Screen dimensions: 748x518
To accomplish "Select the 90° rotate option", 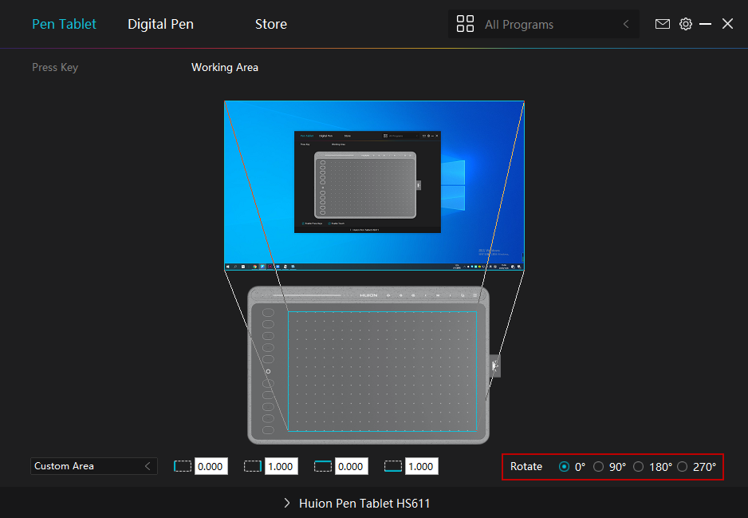I will 598,466.
